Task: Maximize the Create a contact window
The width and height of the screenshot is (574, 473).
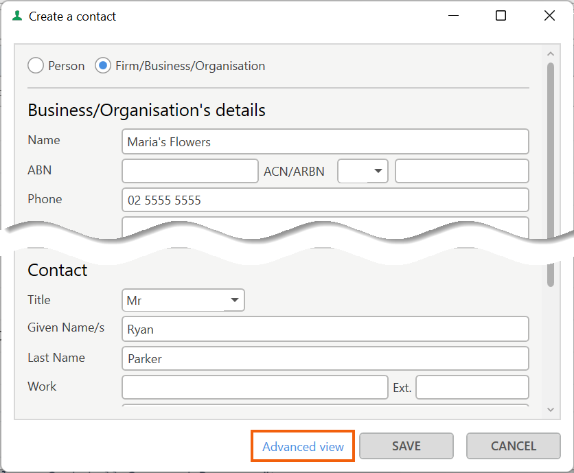Action: coord(501,16)
